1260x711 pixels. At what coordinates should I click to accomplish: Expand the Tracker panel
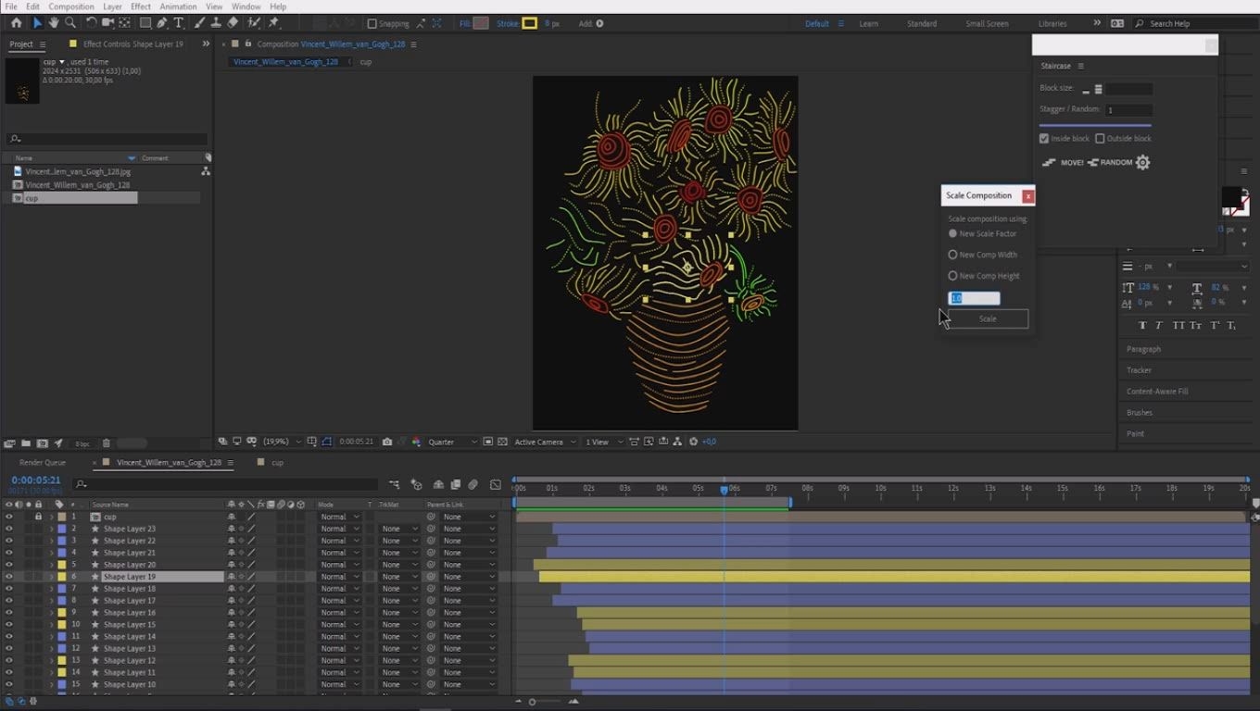point(1139,370)
